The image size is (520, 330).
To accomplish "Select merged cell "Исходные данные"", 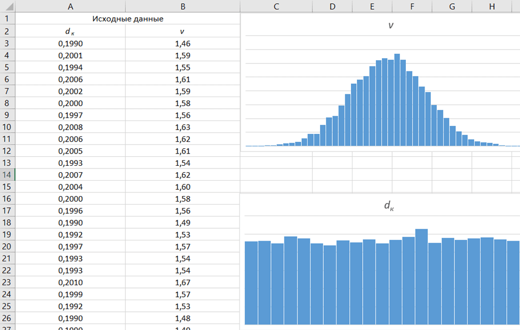I will pyautogui.click(x=127, y=19).
